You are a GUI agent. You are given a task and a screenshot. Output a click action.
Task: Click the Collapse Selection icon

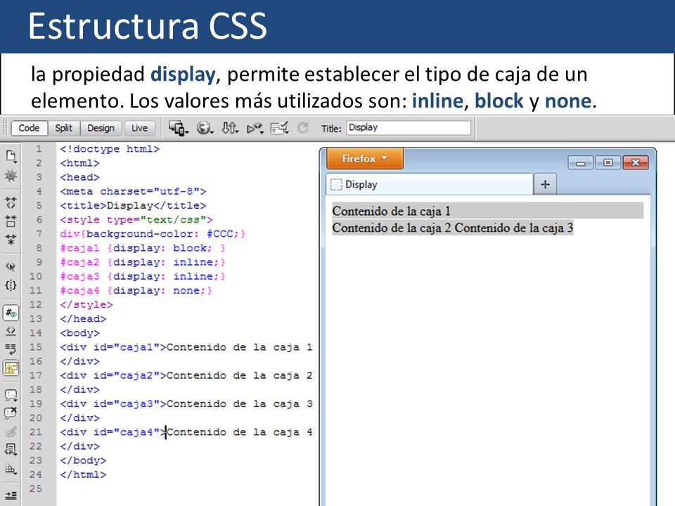[11, 221]
